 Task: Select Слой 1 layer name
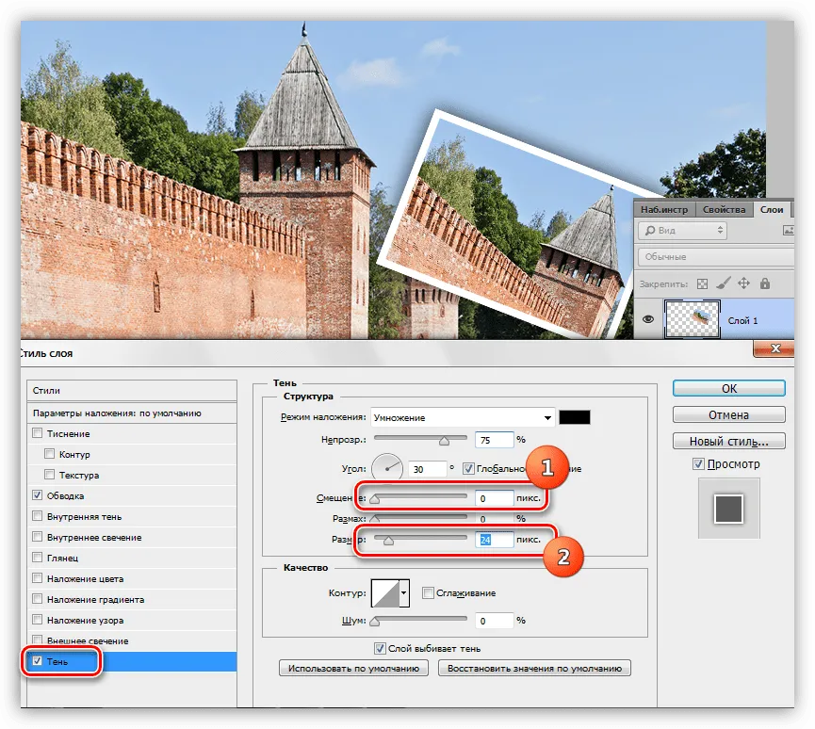click(742, 320)
